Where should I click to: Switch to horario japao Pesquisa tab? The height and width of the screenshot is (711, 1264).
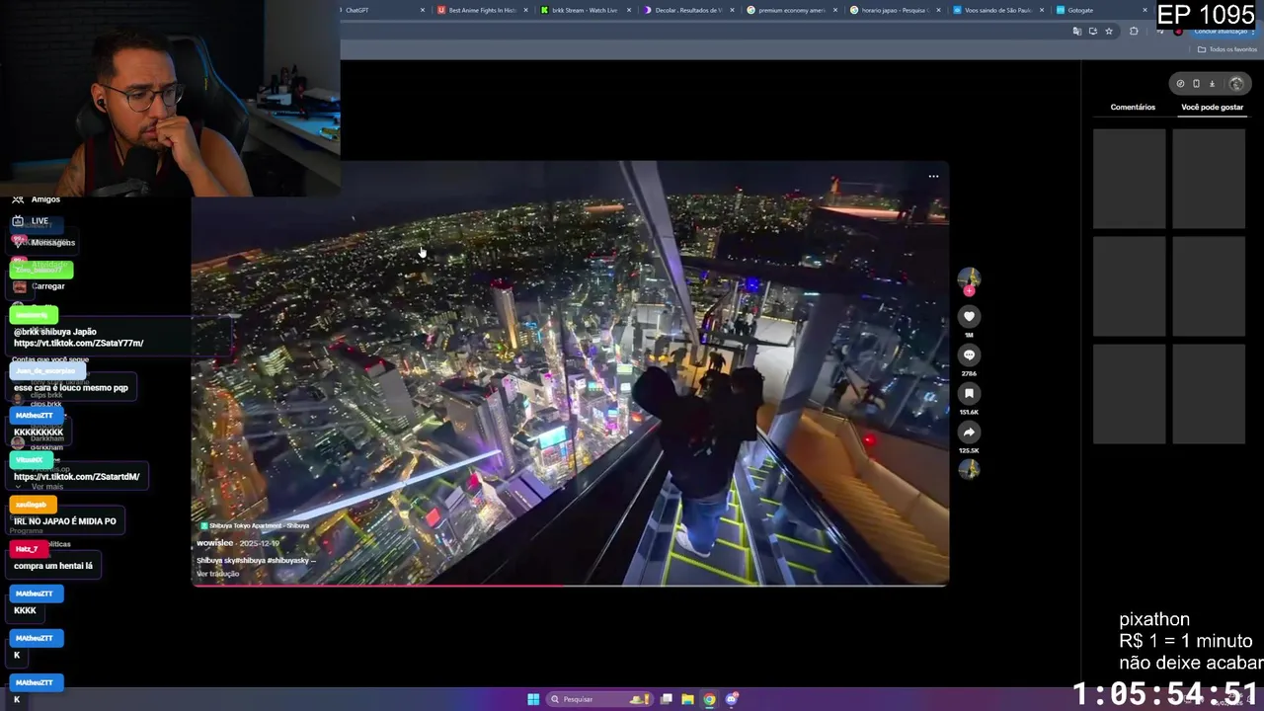pyautogui.click(x=895, y=10)
